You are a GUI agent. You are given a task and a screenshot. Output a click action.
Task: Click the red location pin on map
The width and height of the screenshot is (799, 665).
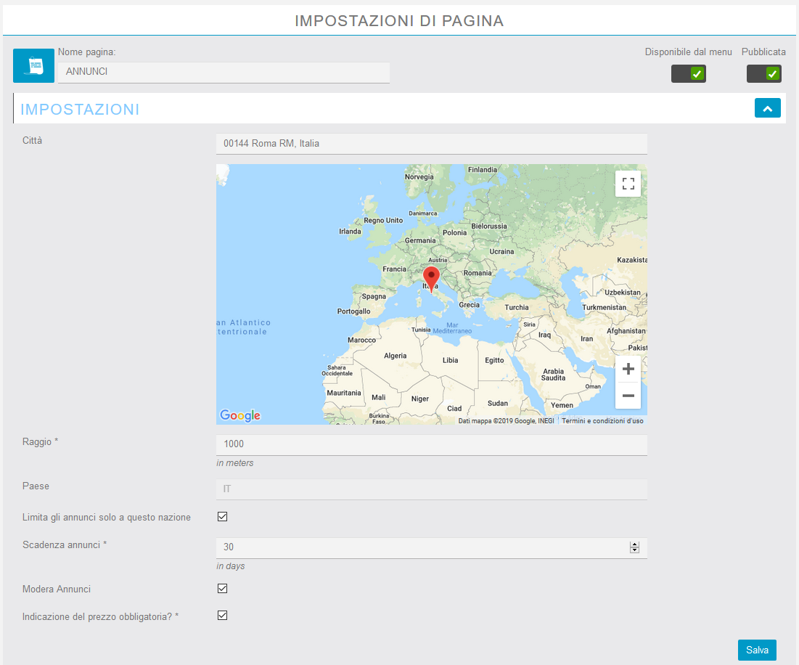point(432,280)
